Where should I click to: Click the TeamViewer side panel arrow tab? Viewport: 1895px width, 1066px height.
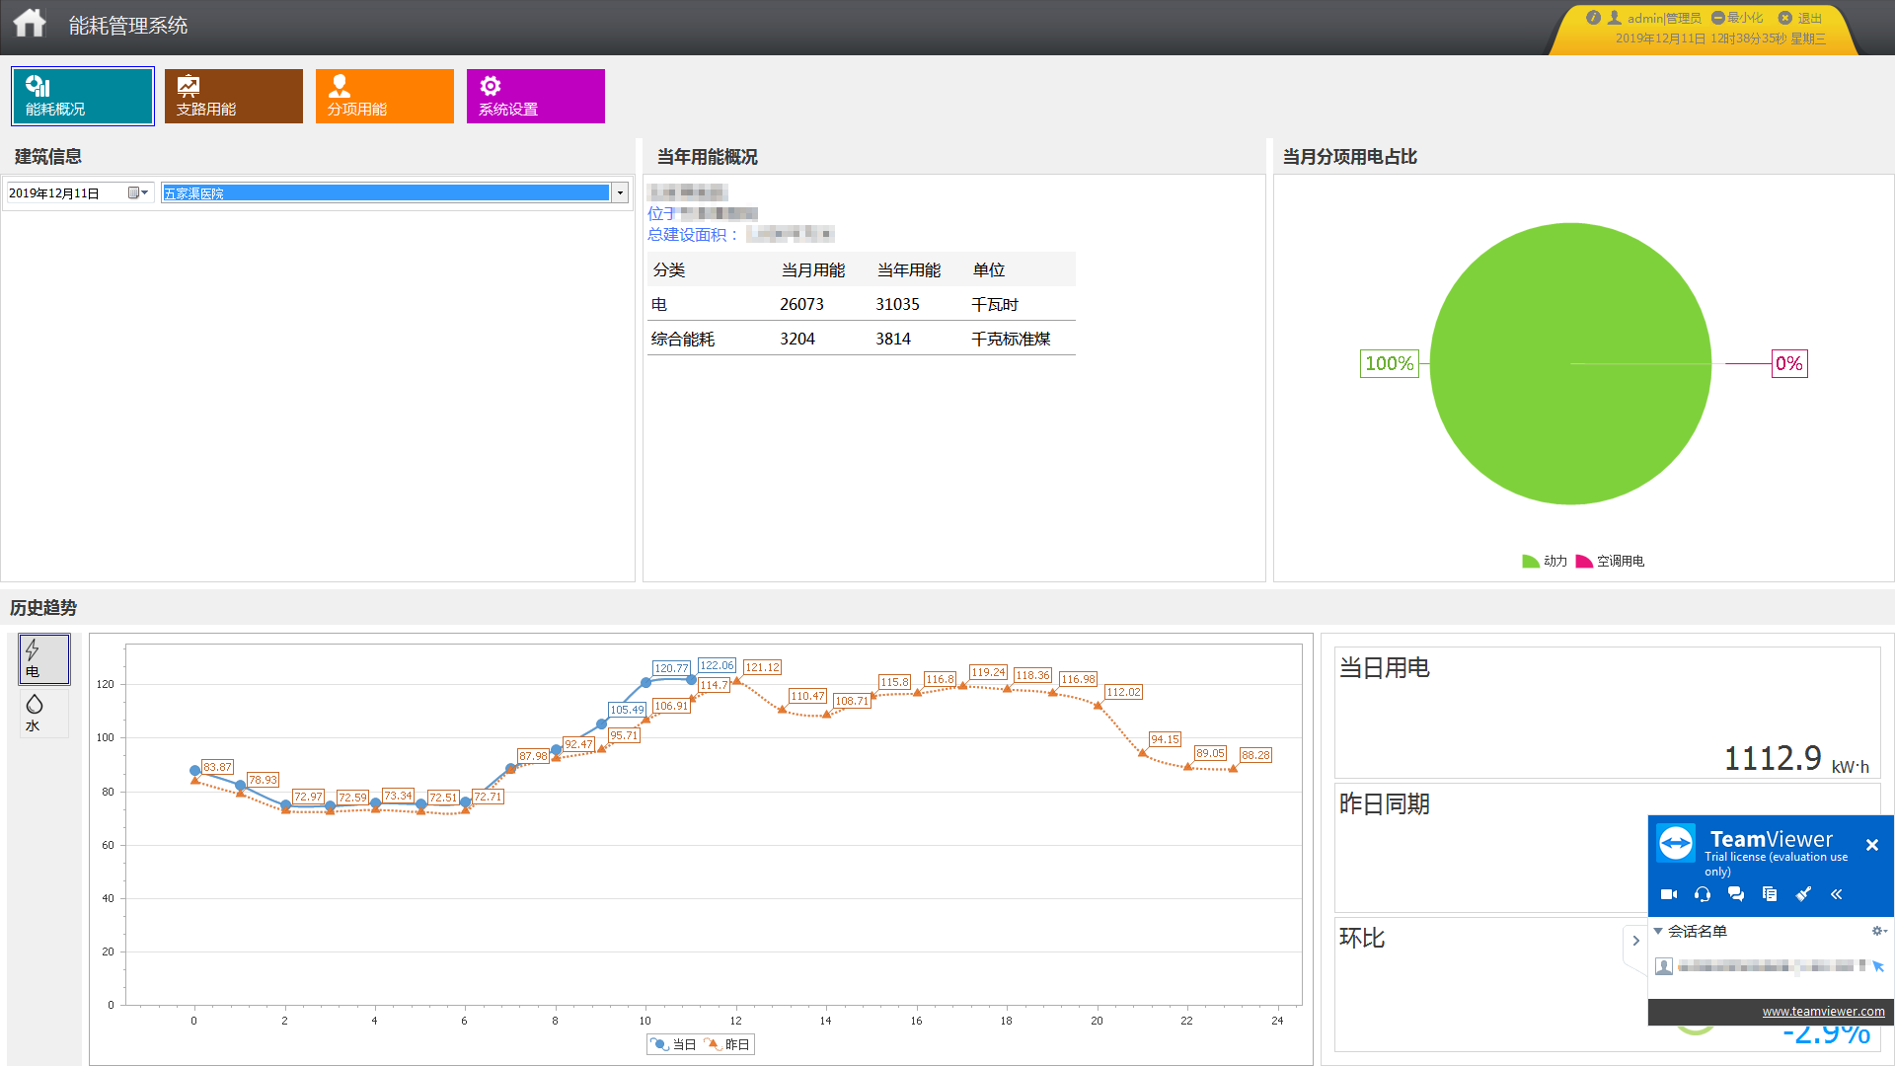pyautogui.click(x=1635, y=941)
